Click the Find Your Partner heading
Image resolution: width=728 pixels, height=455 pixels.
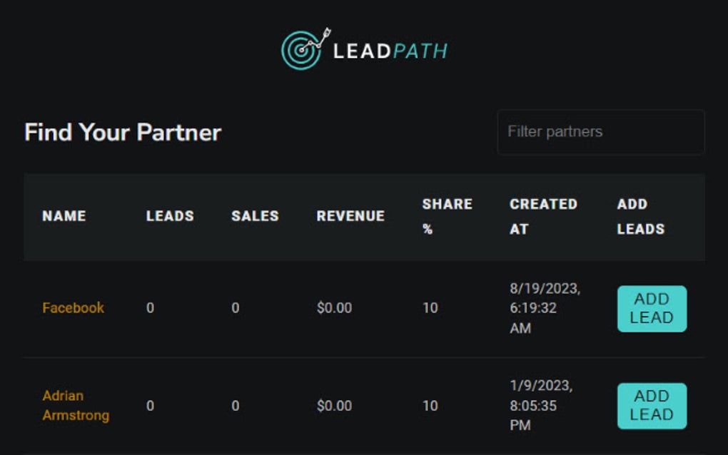coord(123,133)
